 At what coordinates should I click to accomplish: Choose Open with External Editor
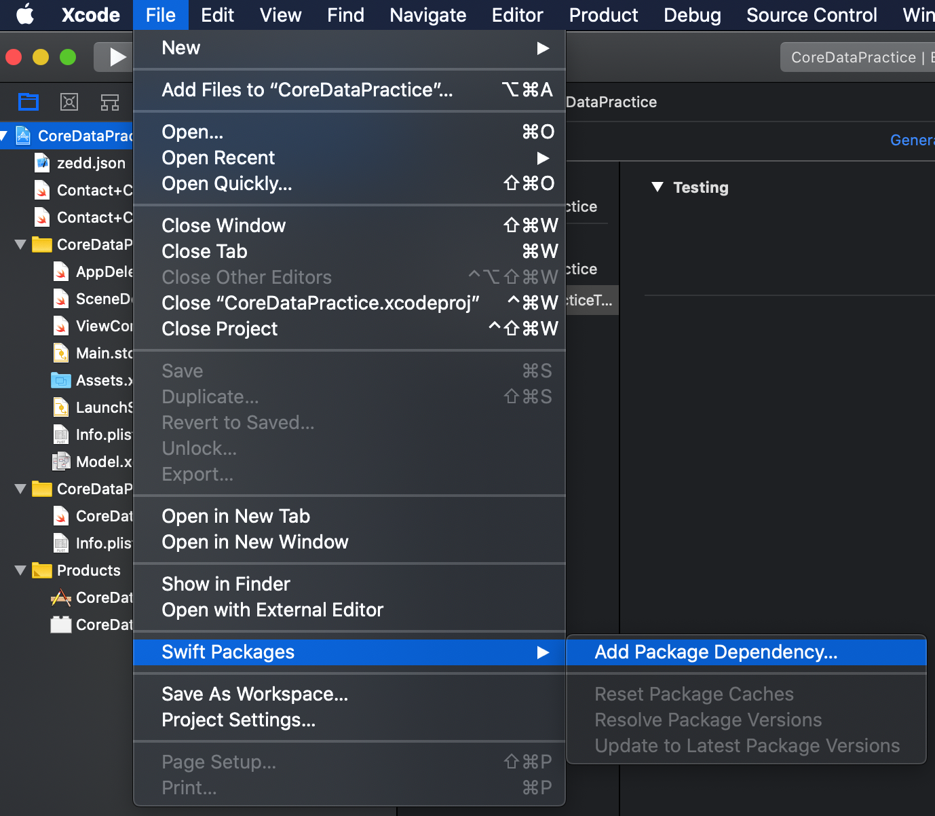click(349, 610)
